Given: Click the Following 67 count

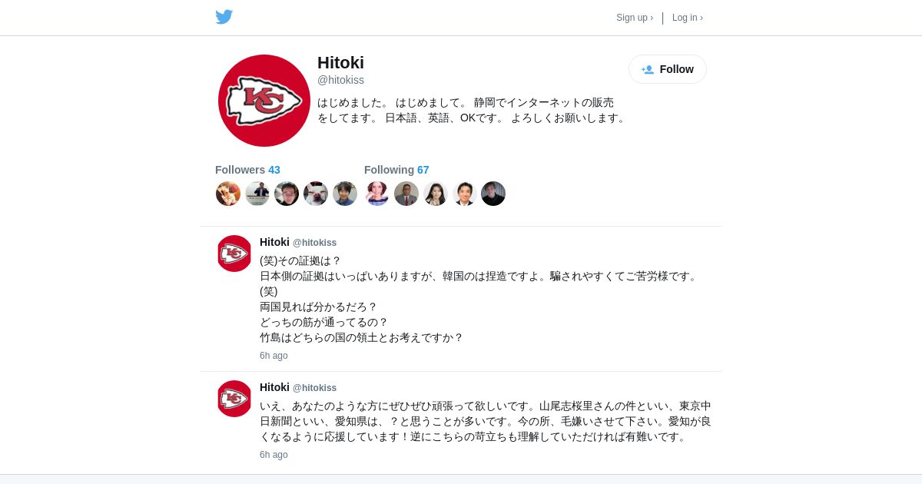Looking at the screenshot, I should point(396,170).
